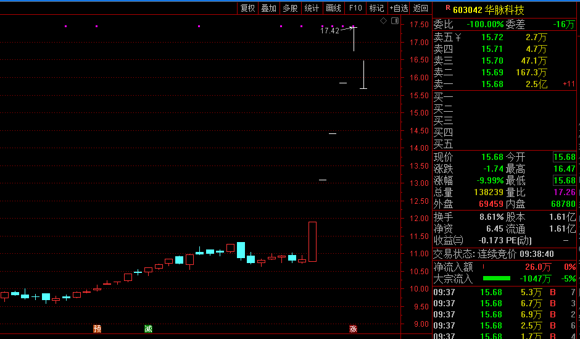Image resolution: width=580 pixels, height=339 pixels.
Task: Open the 多股 multi-stock view
Action: coord(291,8)
